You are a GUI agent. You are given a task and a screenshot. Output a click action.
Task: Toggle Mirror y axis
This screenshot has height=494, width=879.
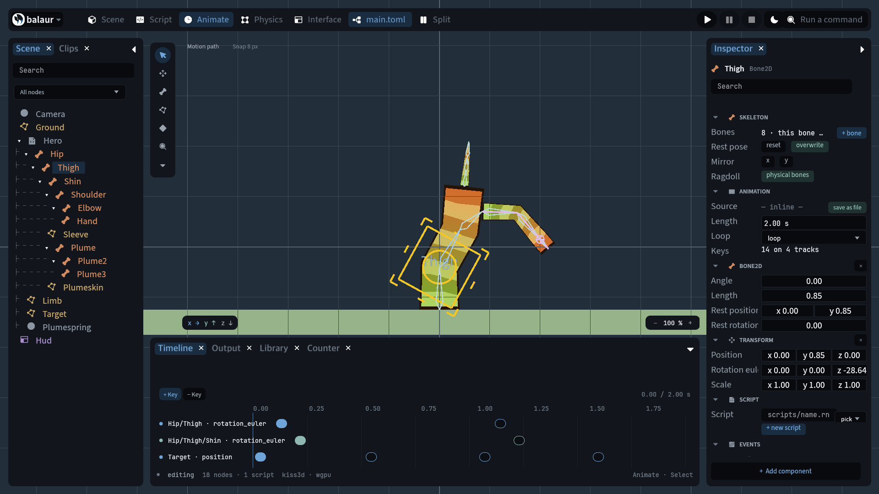(786, 161)
